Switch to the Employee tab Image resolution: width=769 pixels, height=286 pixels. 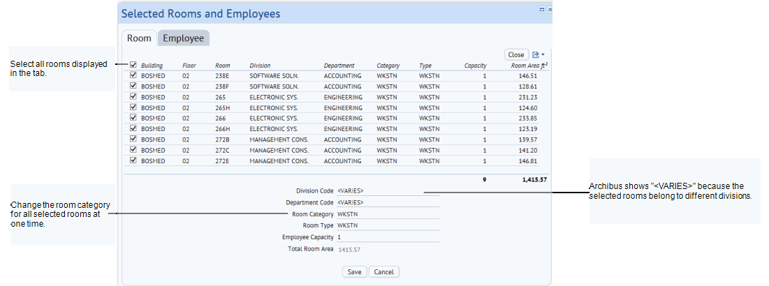click(x=183, y=38)
